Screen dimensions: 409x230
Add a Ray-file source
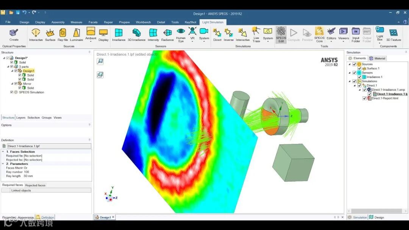(x=62, y=35)
